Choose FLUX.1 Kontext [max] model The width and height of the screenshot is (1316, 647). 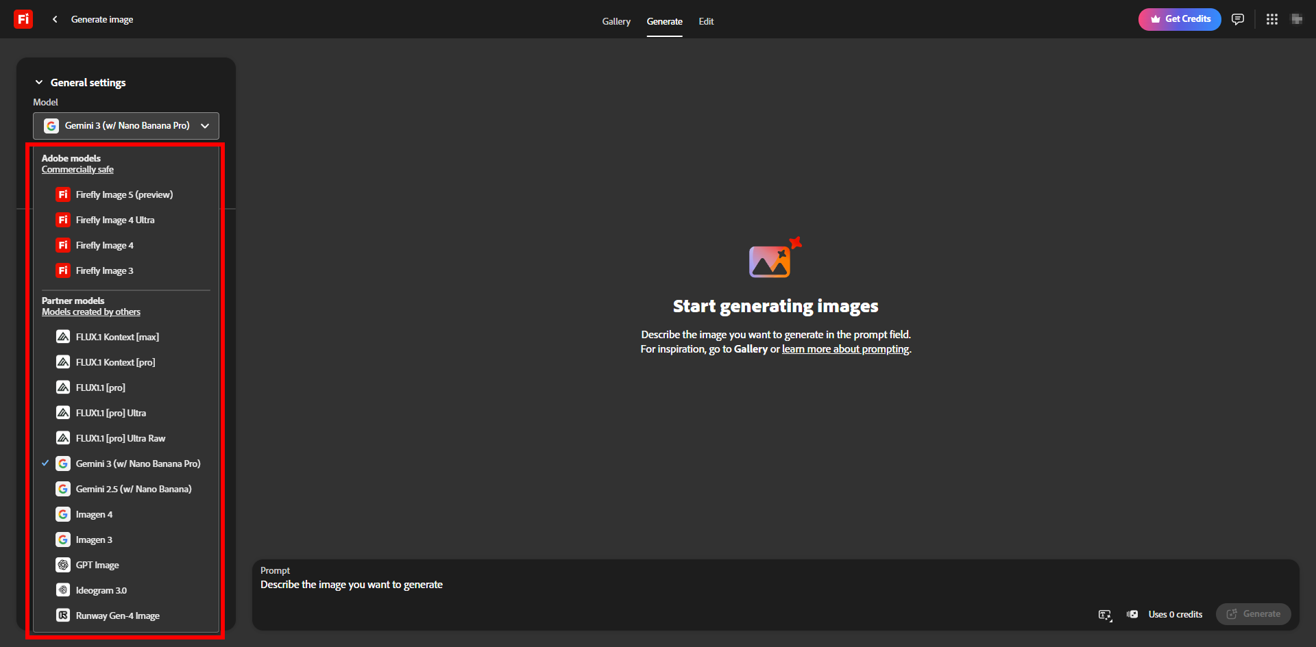(x=117, y=337)
